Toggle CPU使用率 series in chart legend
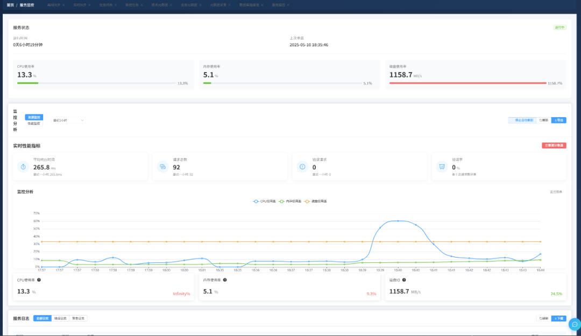Viewport: 581px width, 336px height. [x=265, y=202]
